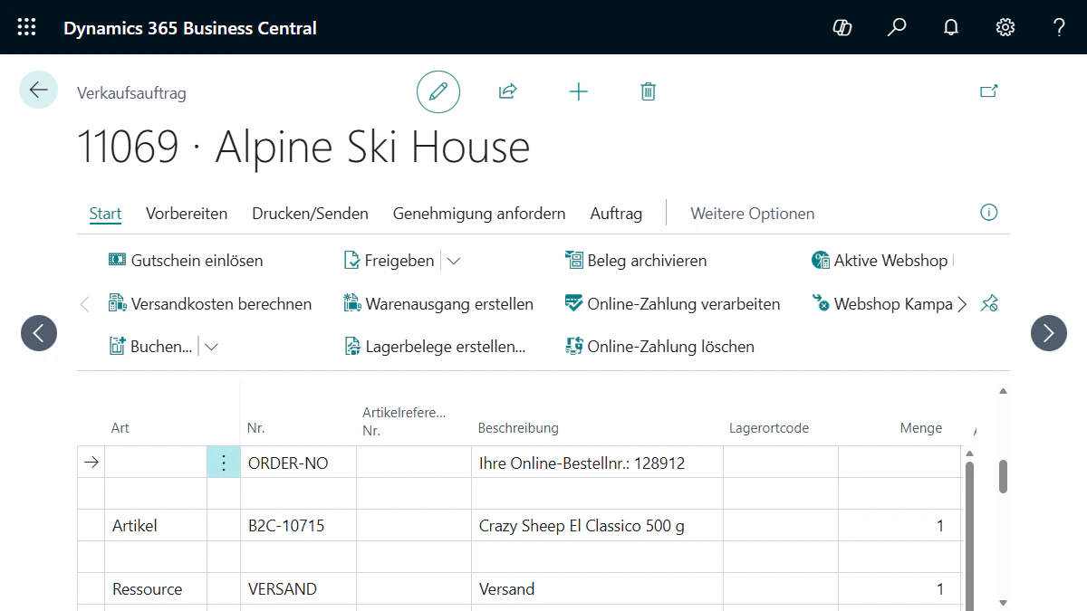Click Freigeben

(389, 261)
